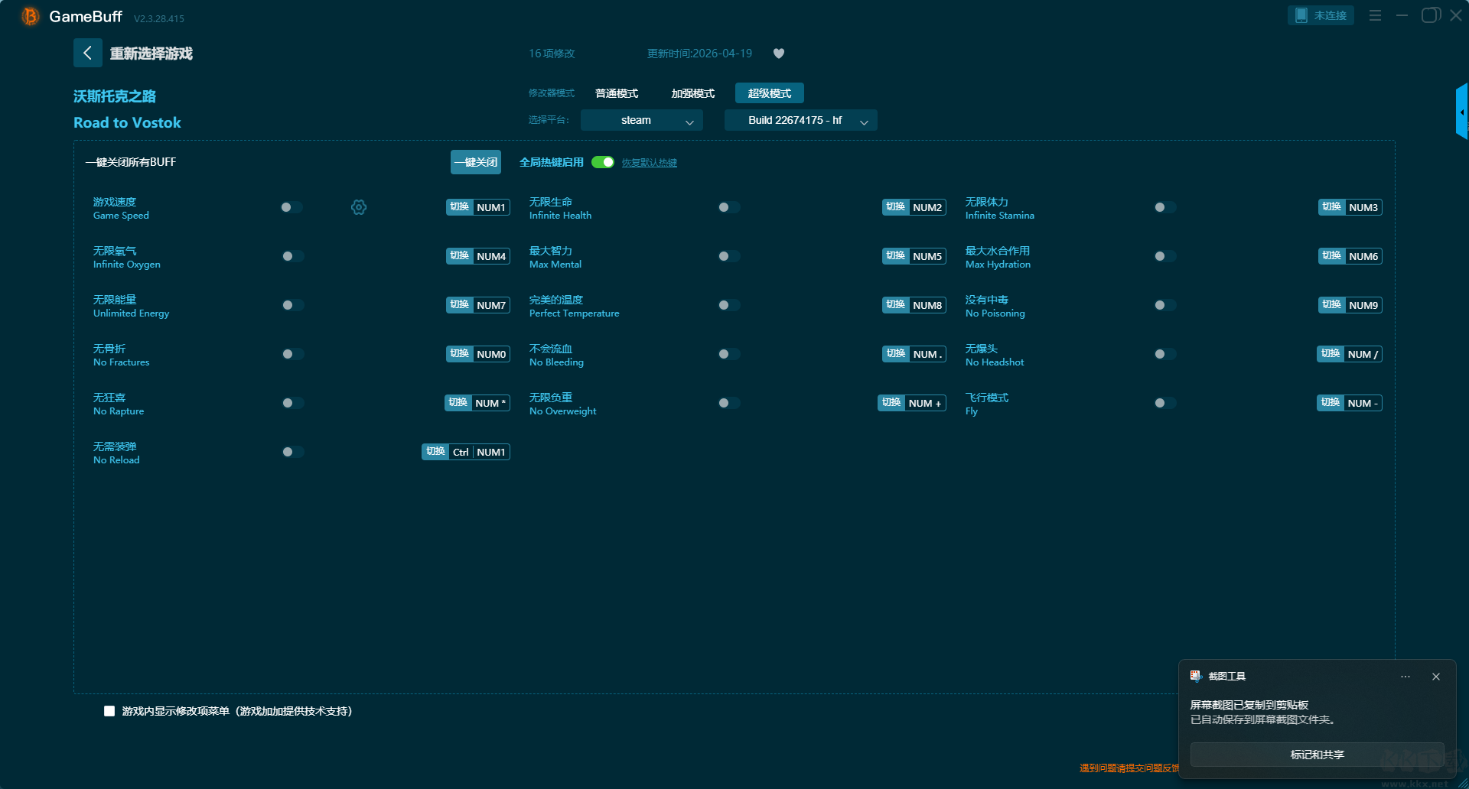Image resolution: width=1469 pixels, height=789 pixels.
Task: Click NUM3 hotkey for Infinite Stamina
Action: (x=1363, y=207)
